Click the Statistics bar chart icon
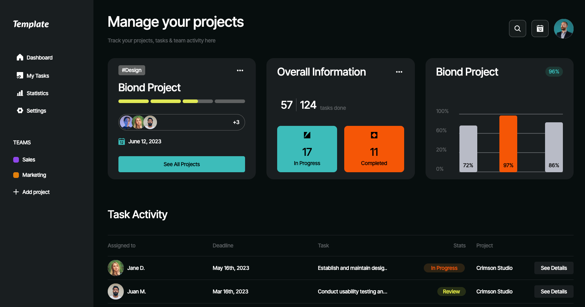This screenshot has width=585, height=307. [20, 93]
